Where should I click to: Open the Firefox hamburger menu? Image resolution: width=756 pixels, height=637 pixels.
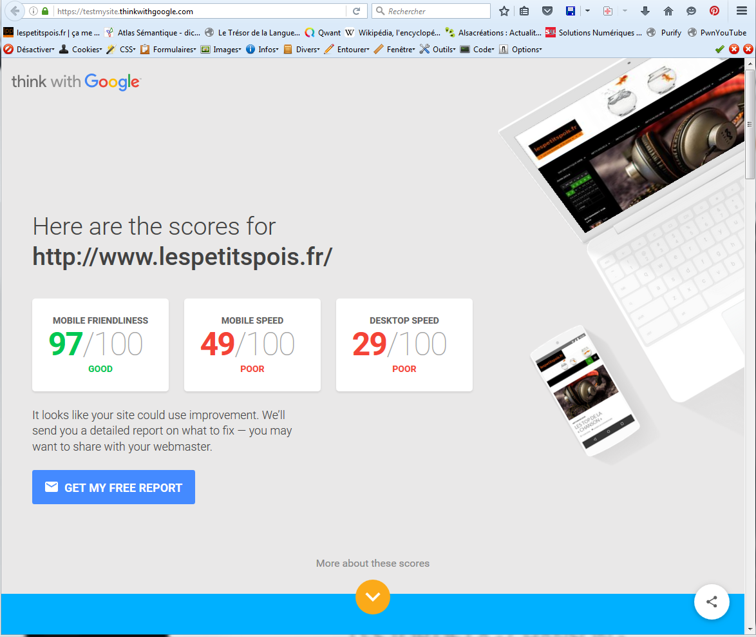pos(742,11)
